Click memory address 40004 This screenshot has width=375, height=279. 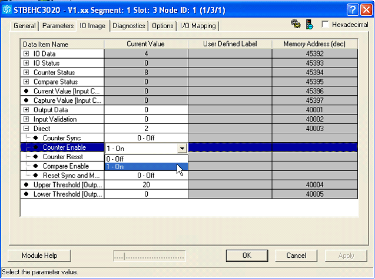[315, 184]
